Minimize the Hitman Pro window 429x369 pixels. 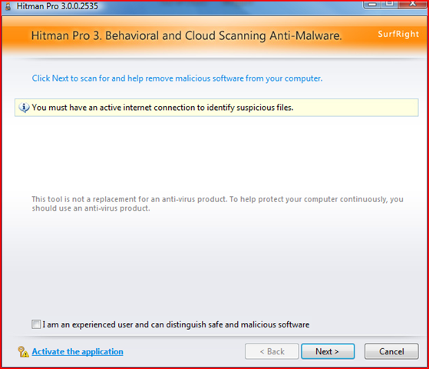click(371, 5)
